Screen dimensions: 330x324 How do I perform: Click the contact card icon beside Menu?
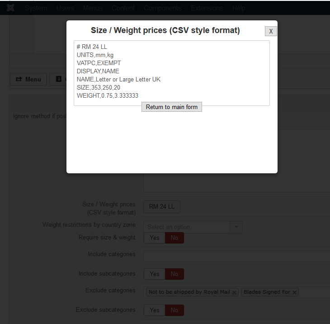[58, 79]
